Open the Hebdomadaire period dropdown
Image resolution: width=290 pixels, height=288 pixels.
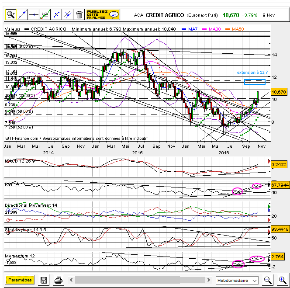coord(237,280)
